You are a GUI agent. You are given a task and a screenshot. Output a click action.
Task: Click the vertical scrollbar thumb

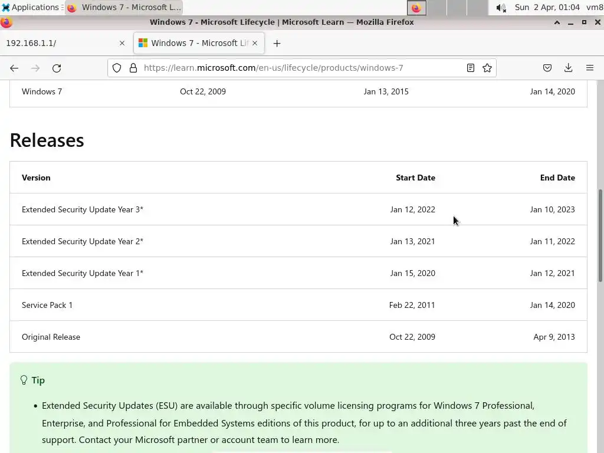600,236
